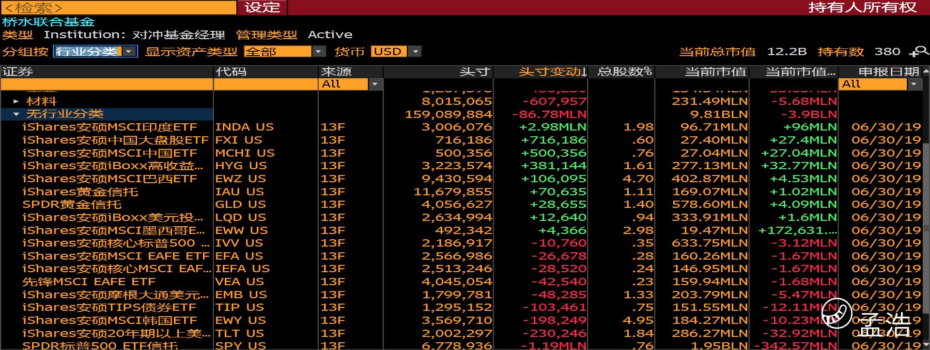Click the search icon beside holdings count
The width and height of the screenshot is (930, 350).
coord(919,51)
